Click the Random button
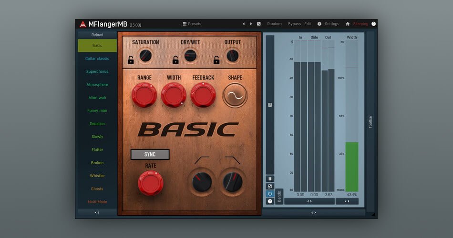The height and width of the screenshot is (238, 453). pyautogui.click(x=274, y=24)
